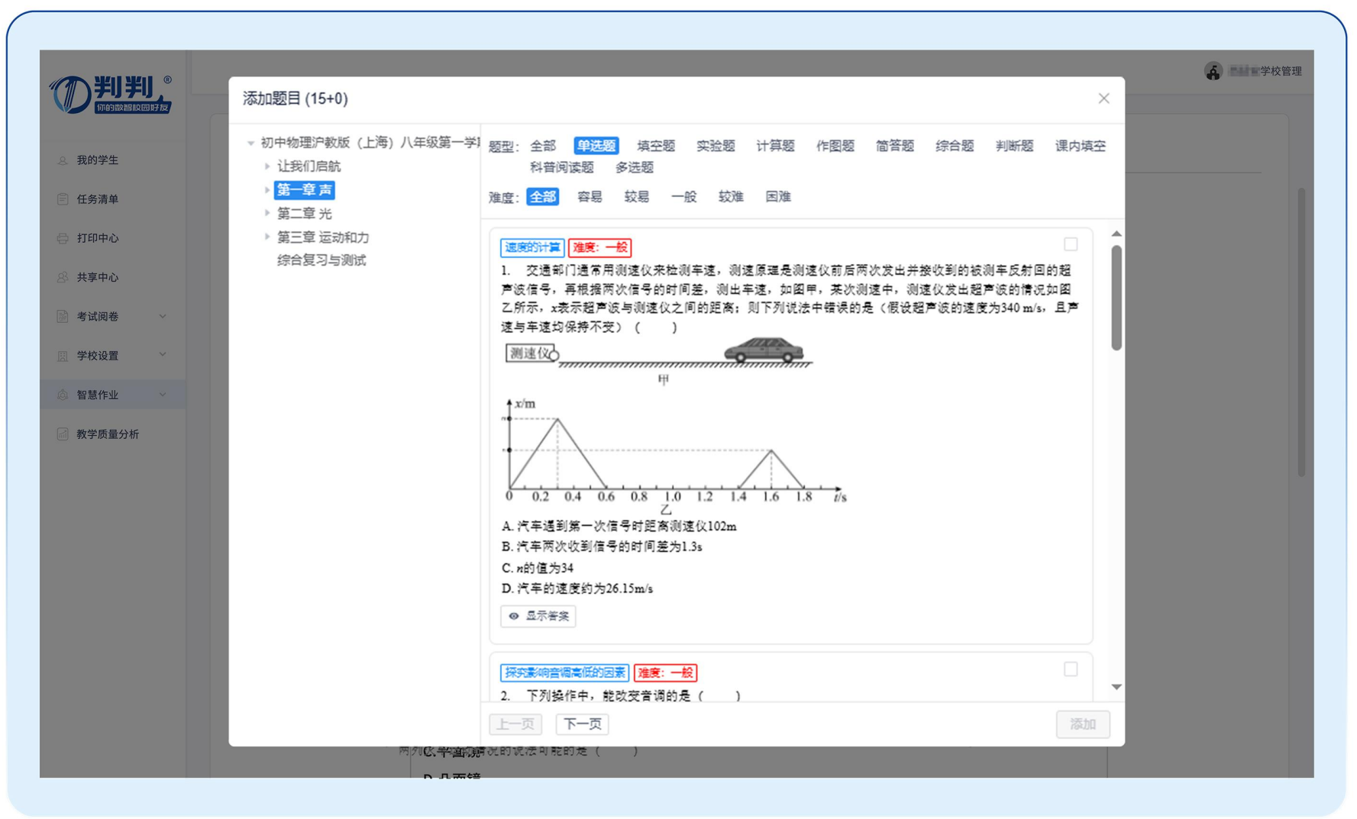Click the 教学质量分析 chart icon
This screenshot has width=1357, height=819.
[63, 434]
